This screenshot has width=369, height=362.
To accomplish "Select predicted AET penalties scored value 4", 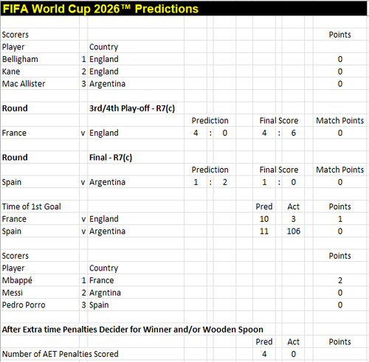I will [264, 354].
